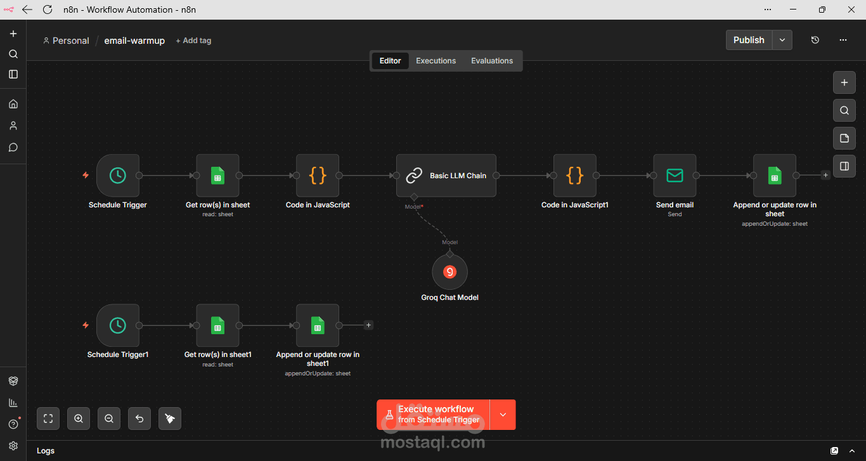Click the Add tag link

pos(193,41)
